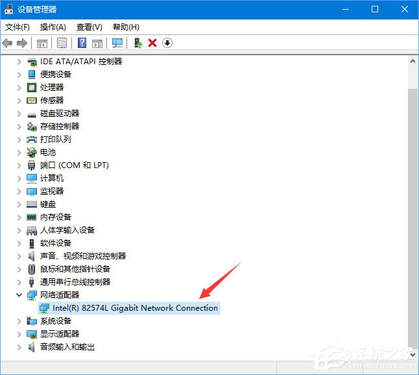Click the 端口 (COM 和 LPT) icon
The width and height of the screenshot is (419, 375).
pyautogui.click(x=32, y=165)
